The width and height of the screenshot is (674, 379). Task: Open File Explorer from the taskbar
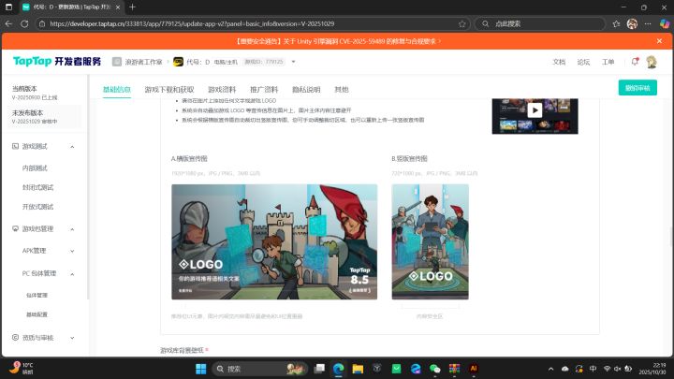[358, 369]
